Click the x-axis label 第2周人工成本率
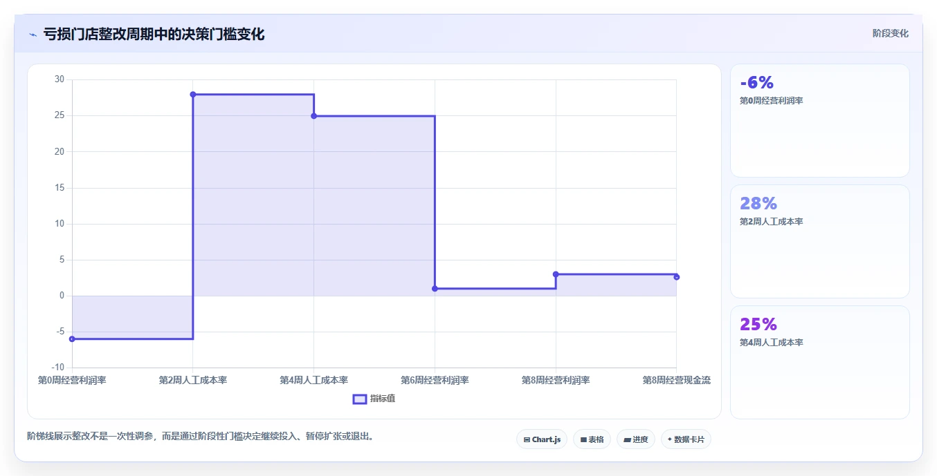The image size is (937, 476). pyautogui.click(x=193, y=380)
